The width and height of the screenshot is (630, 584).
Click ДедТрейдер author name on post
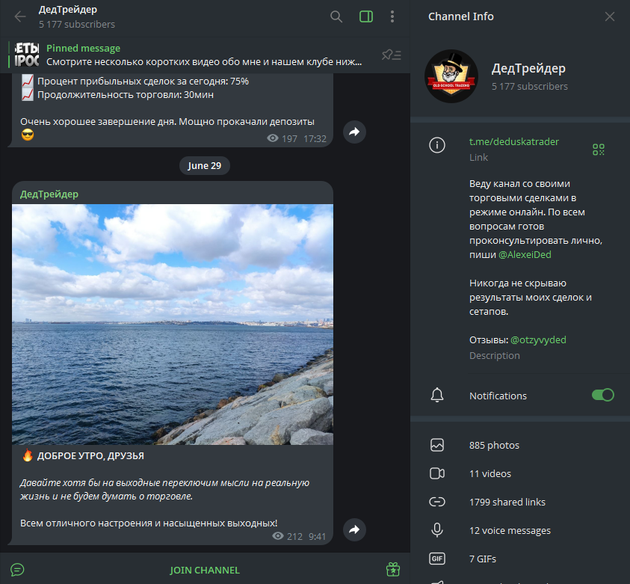point(49,194)
